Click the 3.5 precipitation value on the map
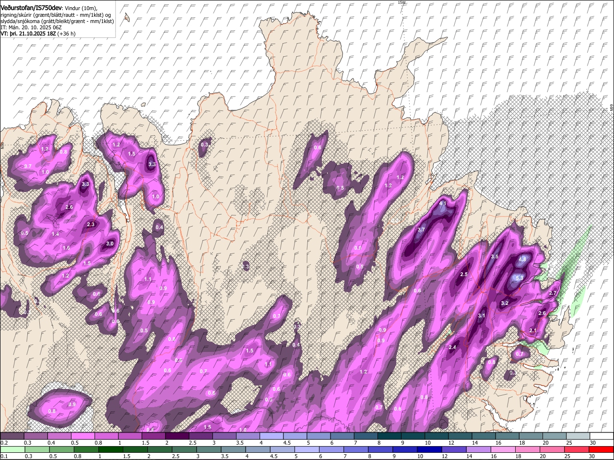Viewport: 614px width, 460px height. 495,257
